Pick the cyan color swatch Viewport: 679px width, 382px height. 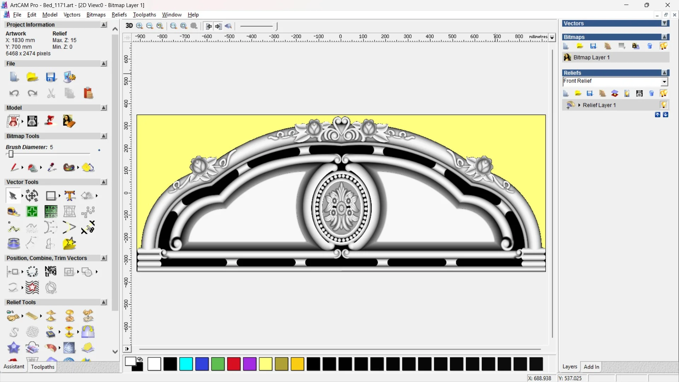point(186,364)
